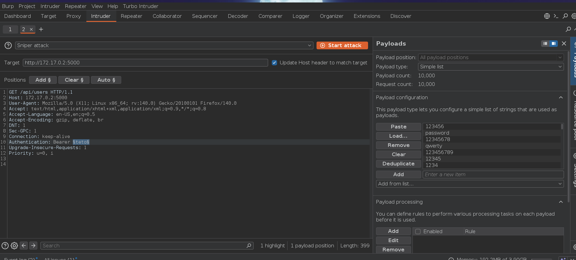Switch to the Comparer tab
The width and height of the screenshot is (576, 260).
tap(270, 16)
